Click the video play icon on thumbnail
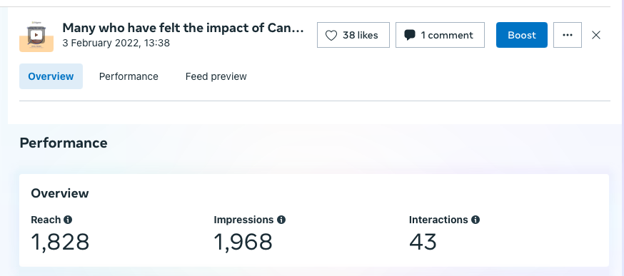This screenshot has height=276, width=624. point(36,35)
